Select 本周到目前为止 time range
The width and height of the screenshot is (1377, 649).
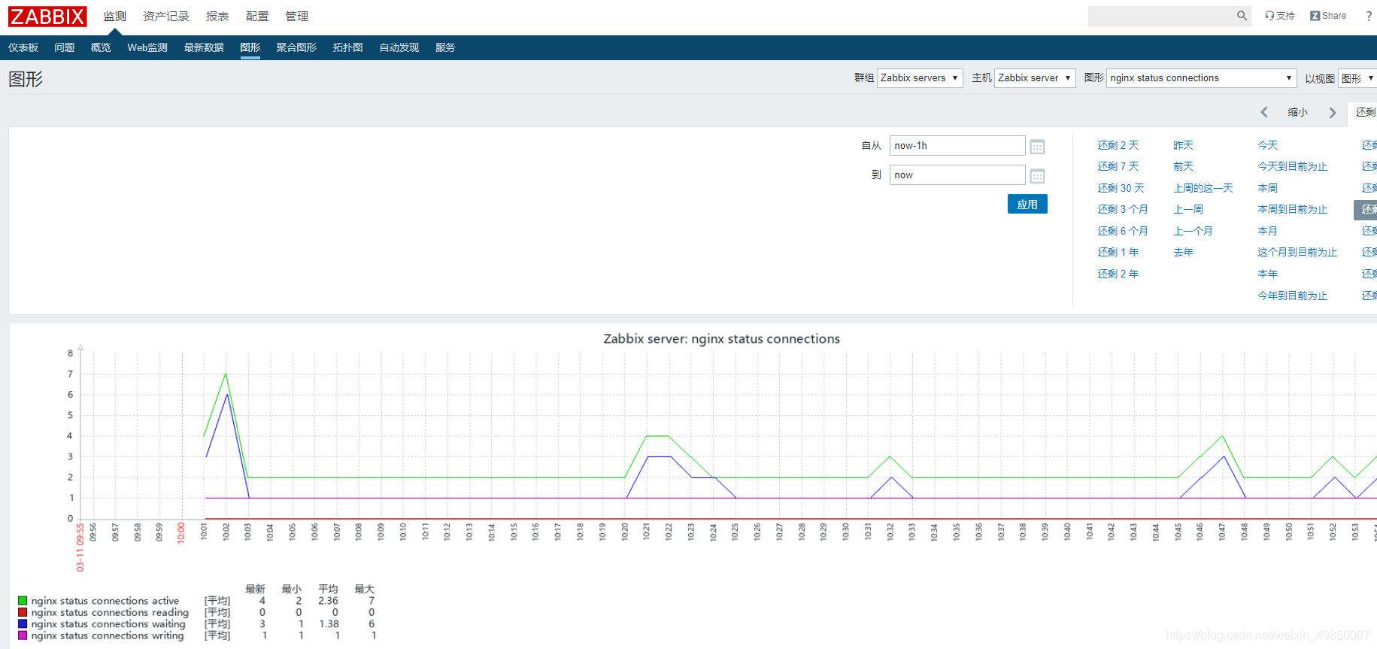pyautogui.click(x=1293, y=209)
